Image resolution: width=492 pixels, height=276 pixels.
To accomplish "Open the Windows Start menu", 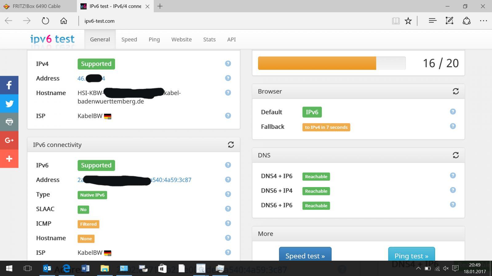I will 9,268.
